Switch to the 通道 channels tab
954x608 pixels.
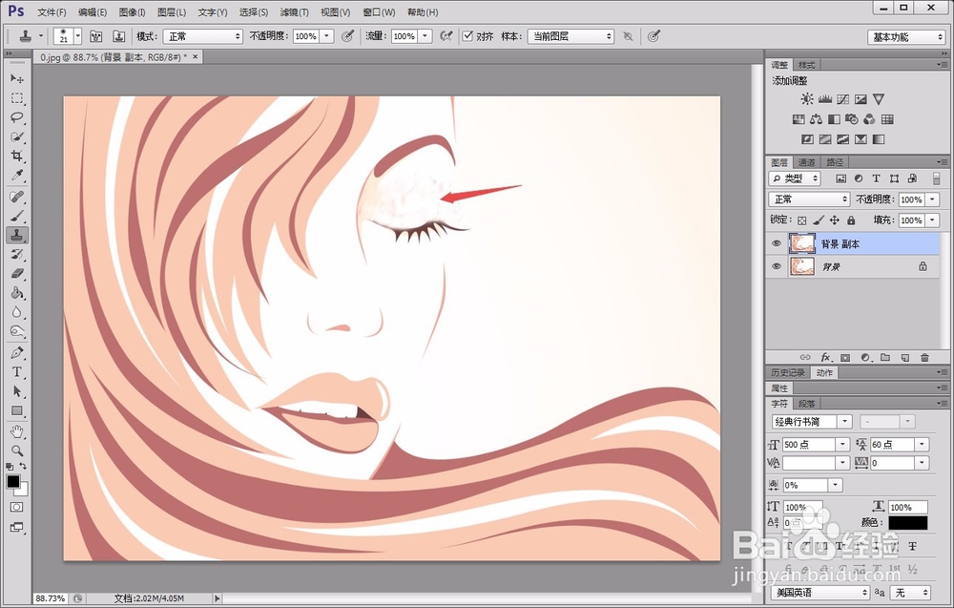[x=807, y=162]
